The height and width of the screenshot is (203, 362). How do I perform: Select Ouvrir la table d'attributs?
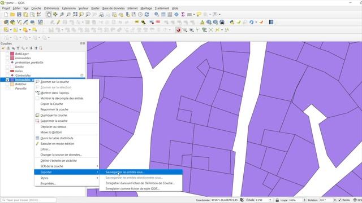point(67,138)
